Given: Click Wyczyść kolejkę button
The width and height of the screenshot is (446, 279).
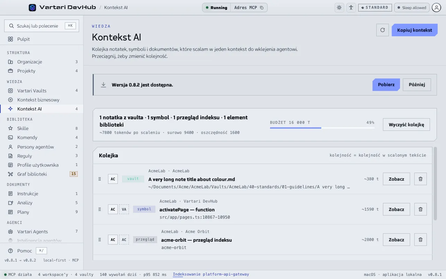Looking at the screenshot, I should [x=406, y=125].
